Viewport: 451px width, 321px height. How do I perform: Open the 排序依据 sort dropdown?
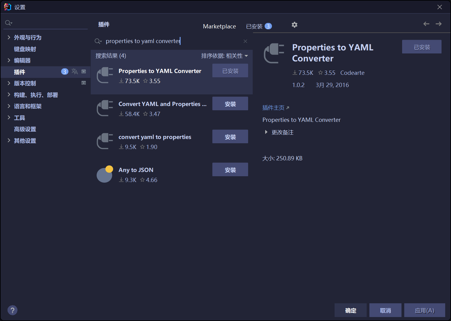[x=224, y=56]
